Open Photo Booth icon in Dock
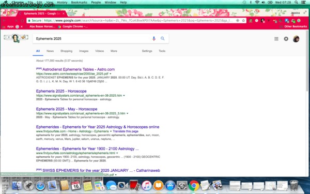The image size is (310, 194). click(x=135, y=185)
